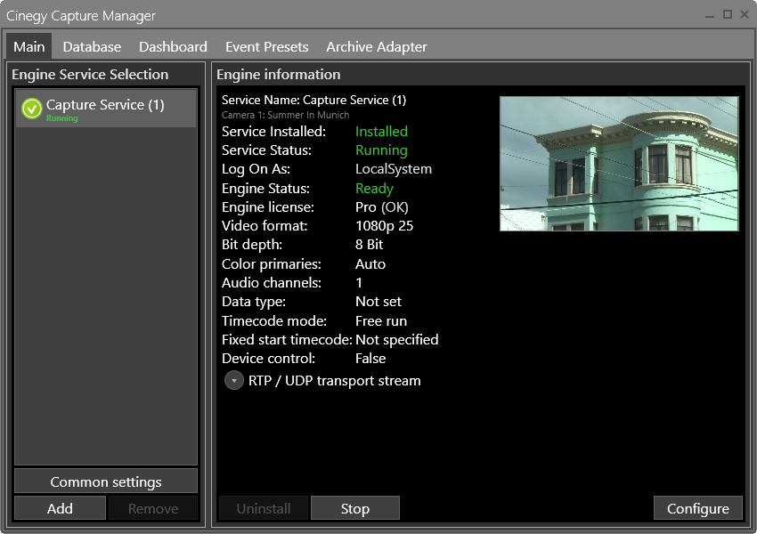757x534 pixels.
Task: Click the 'Not set' data type value
Action: point(378,302)
